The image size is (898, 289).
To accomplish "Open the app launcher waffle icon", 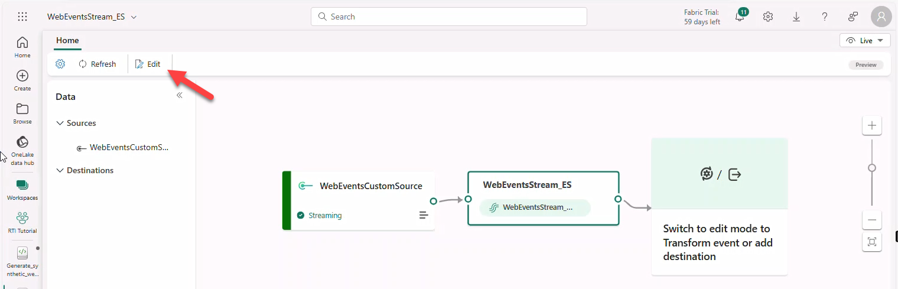I will pos(22,17).
